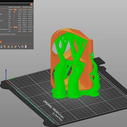
Task: Click the Porcentaje column header
Action: click(17, 7)
